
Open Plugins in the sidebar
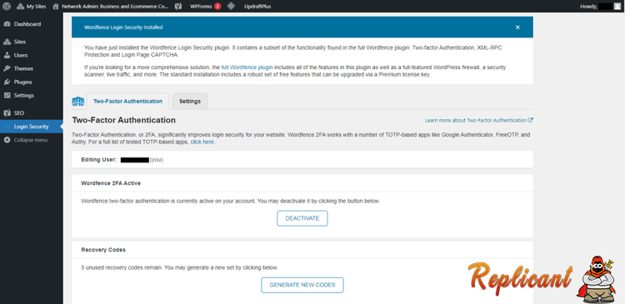[32, 82]
